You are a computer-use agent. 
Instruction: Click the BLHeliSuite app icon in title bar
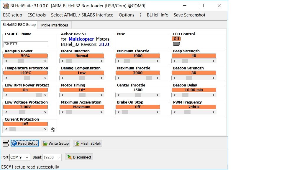point(6,6)
